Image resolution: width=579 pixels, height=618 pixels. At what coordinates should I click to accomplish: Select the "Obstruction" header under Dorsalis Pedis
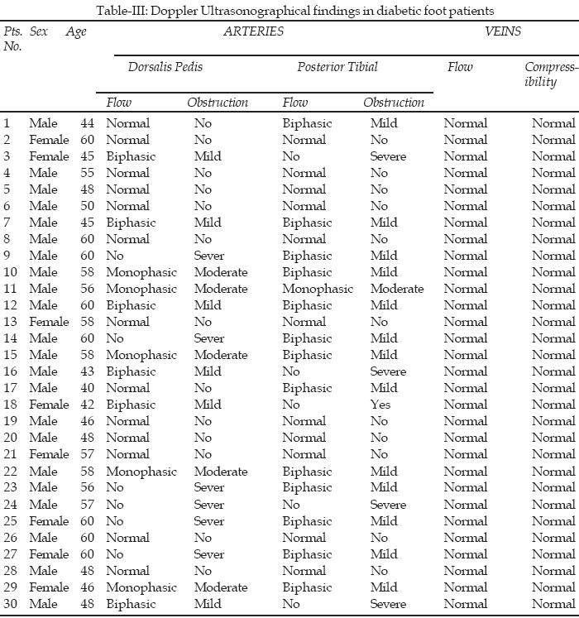218,103
